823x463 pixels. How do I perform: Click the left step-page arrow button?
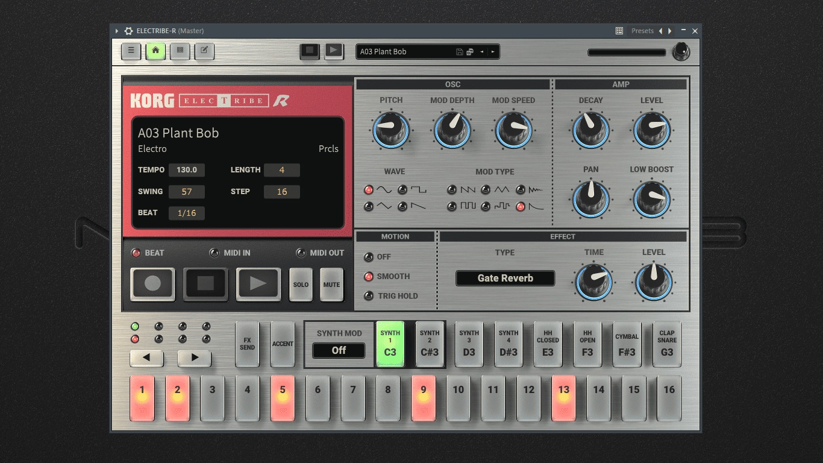coord(146,357)
